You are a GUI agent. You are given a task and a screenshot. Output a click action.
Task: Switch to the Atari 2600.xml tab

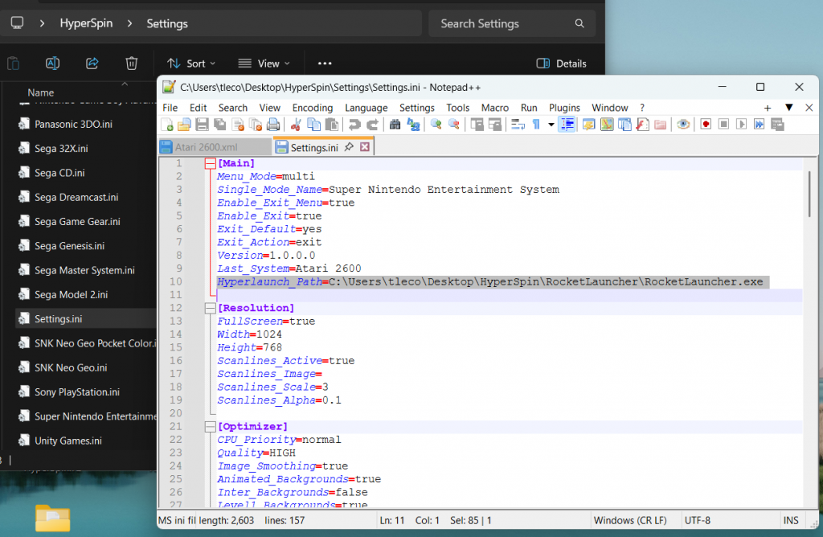click(x=215, y=147)
